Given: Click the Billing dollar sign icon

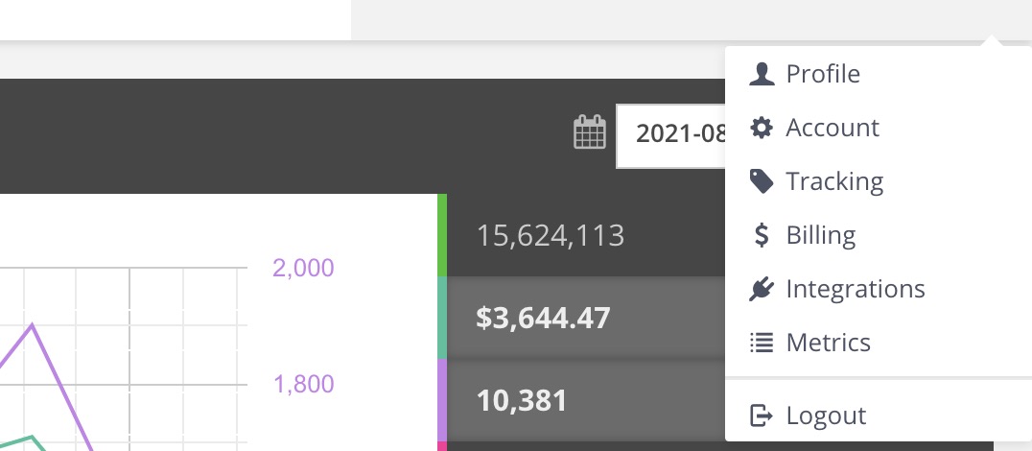Looking at the screenshot, I should coord(762,235).
